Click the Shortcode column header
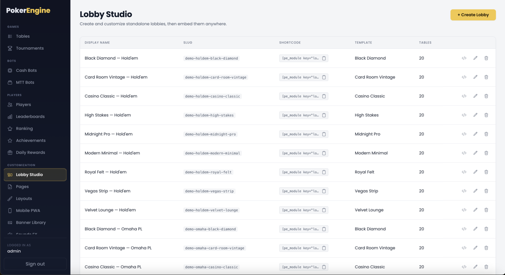Image resolution: width=505 pixels, height=275 pixels. pos(290,43)
